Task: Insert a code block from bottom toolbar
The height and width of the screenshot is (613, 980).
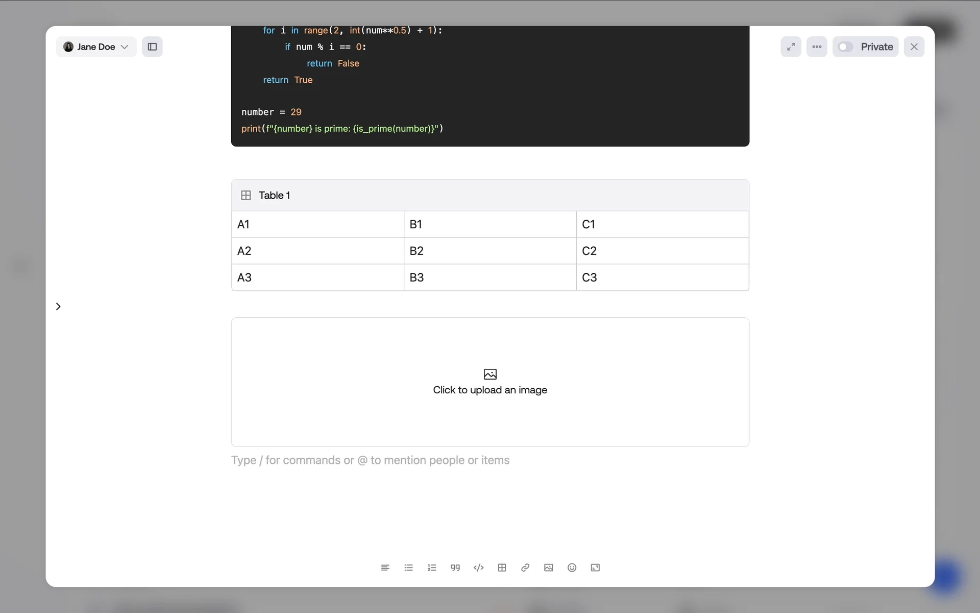Action: pos(478,568)
